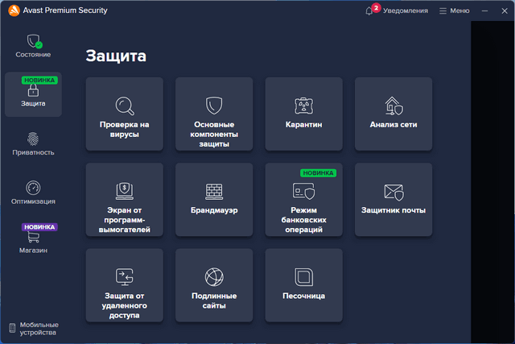515x344 pixels.
Task: Select the Защита sidebar tab
Action: (x=33, y=94)
